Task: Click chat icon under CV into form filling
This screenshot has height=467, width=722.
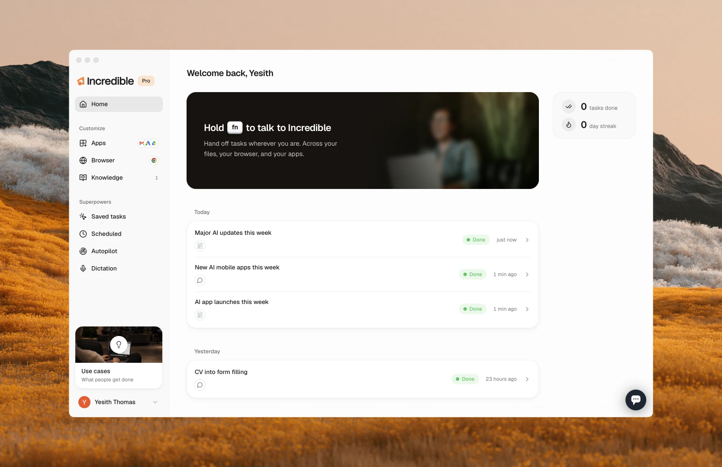Action: pos(200,385)
